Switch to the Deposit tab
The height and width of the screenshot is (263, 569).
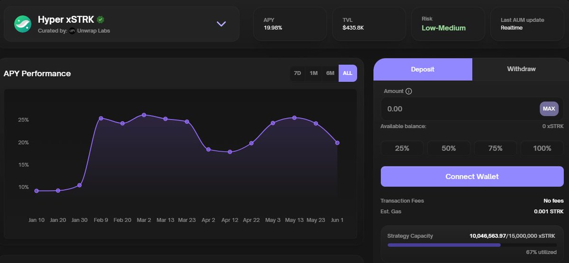click(x=422, y=69)
